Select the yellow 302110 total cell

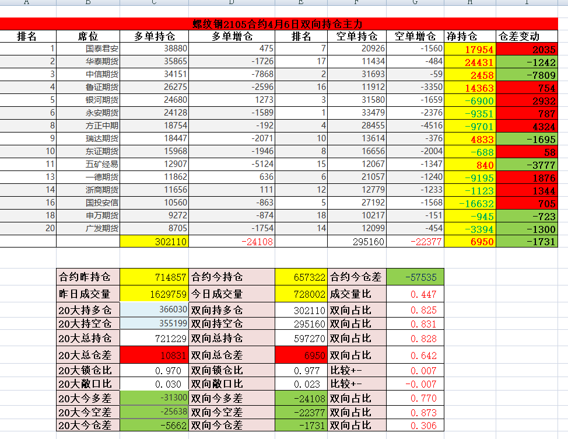(154, 241)
